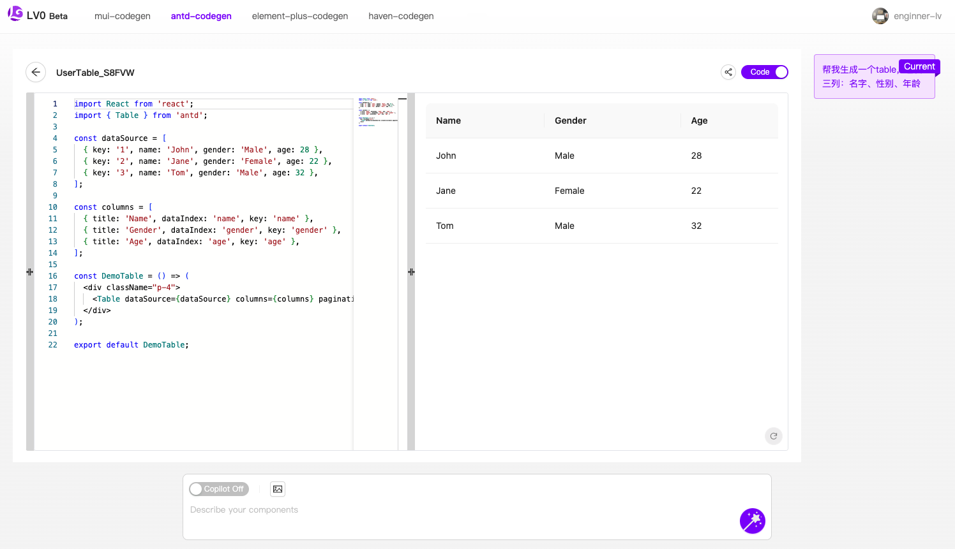
Task: Click the code minimap overview
Action: [376, 112]
